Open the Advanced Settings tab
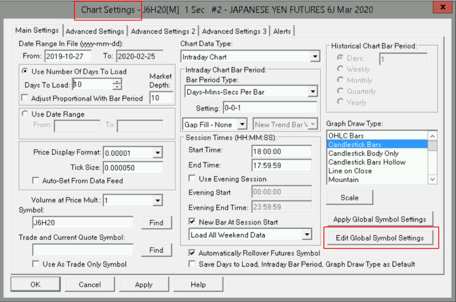The width and height of the screenshot is (456, 302). point(95,31)
